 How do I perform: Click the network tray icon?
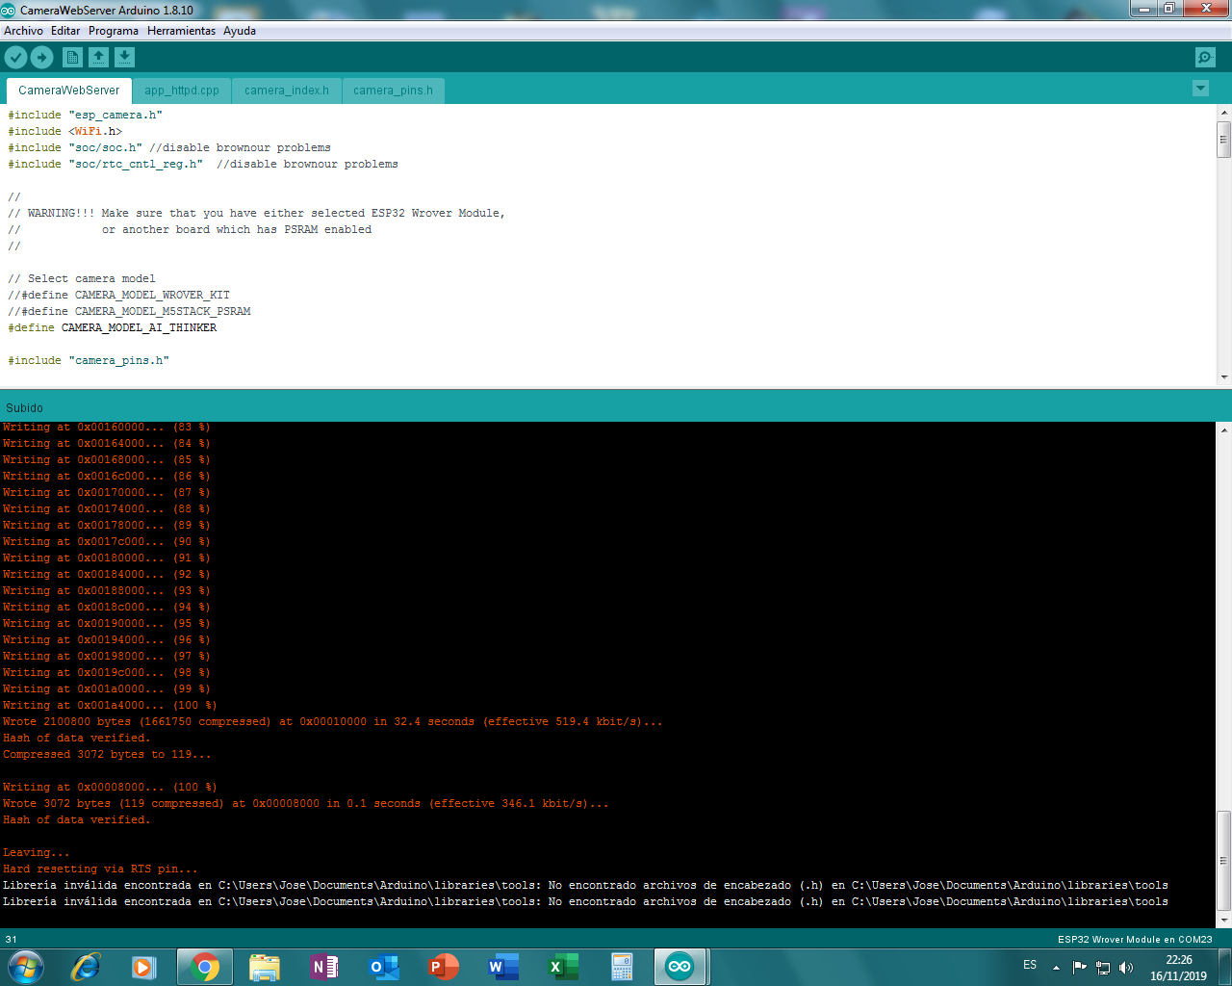tap(1103, 968)
